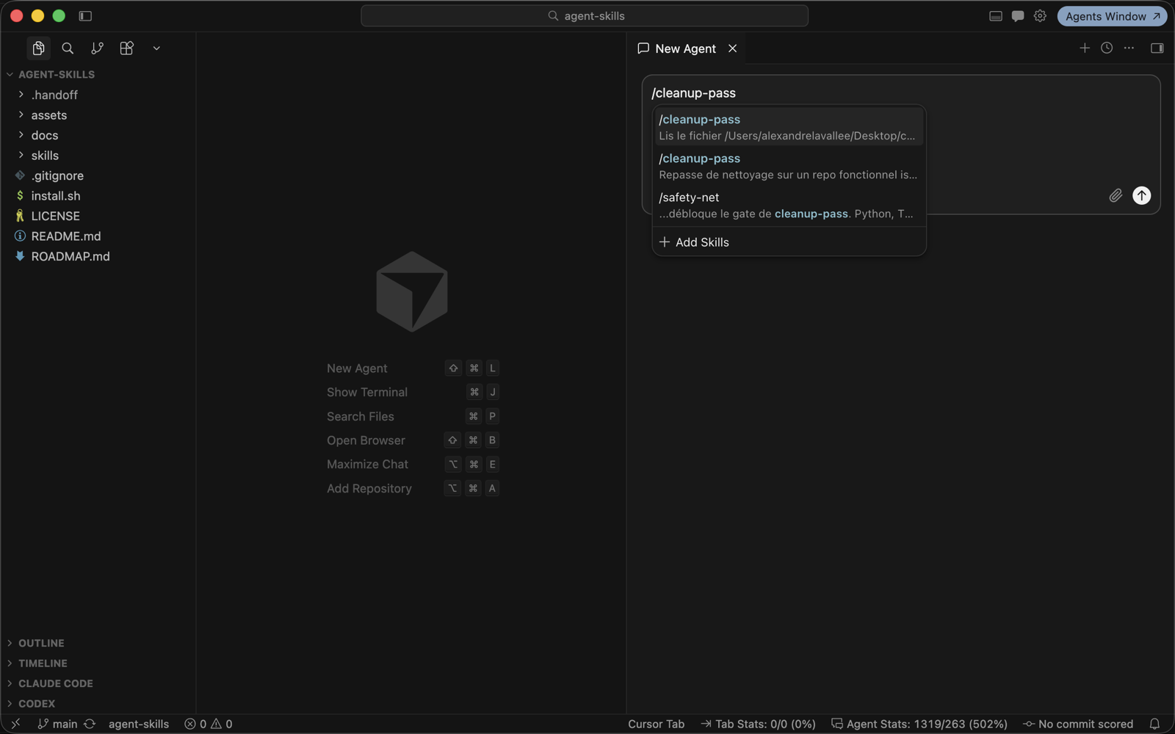Attach a file with paperclip icon
The height and width of the screenshot is (734, 1175).
1116,195
